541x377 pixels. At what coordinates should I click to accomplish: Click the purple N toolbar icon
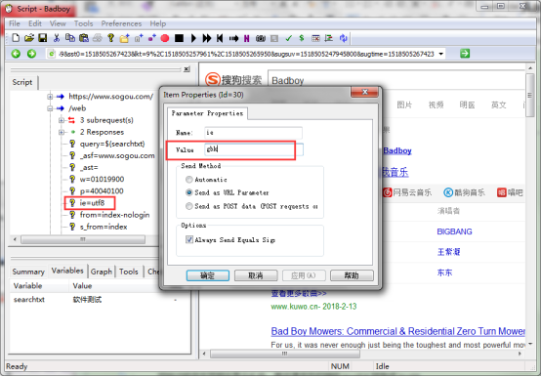247,38
